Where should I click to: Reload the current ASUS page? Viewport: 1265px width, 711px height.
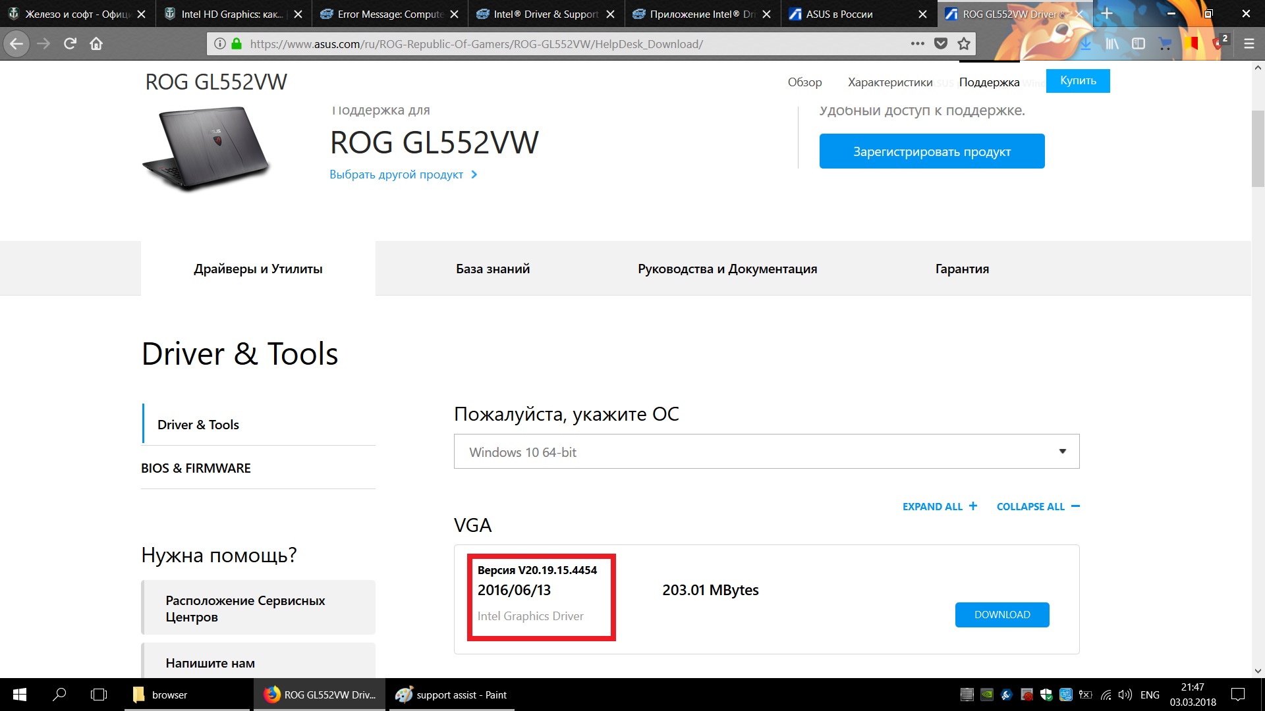coord(70,44)
